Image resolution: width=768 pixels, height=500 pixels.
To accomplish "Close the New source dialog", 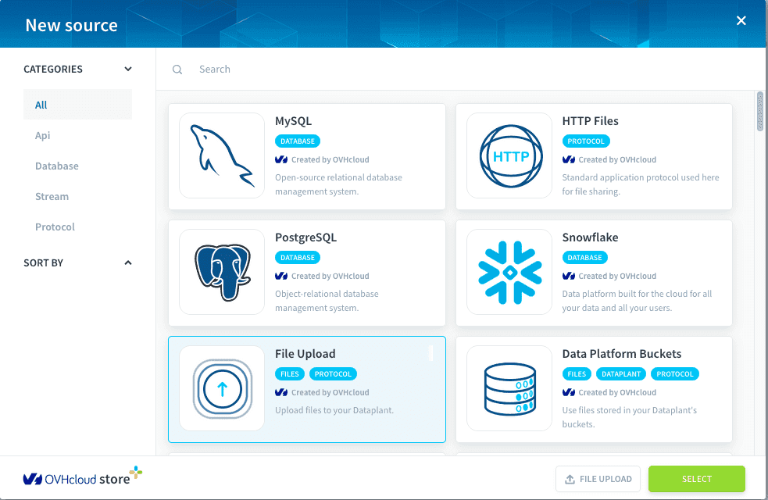I will pyautogui.click(x=741, y=20).
